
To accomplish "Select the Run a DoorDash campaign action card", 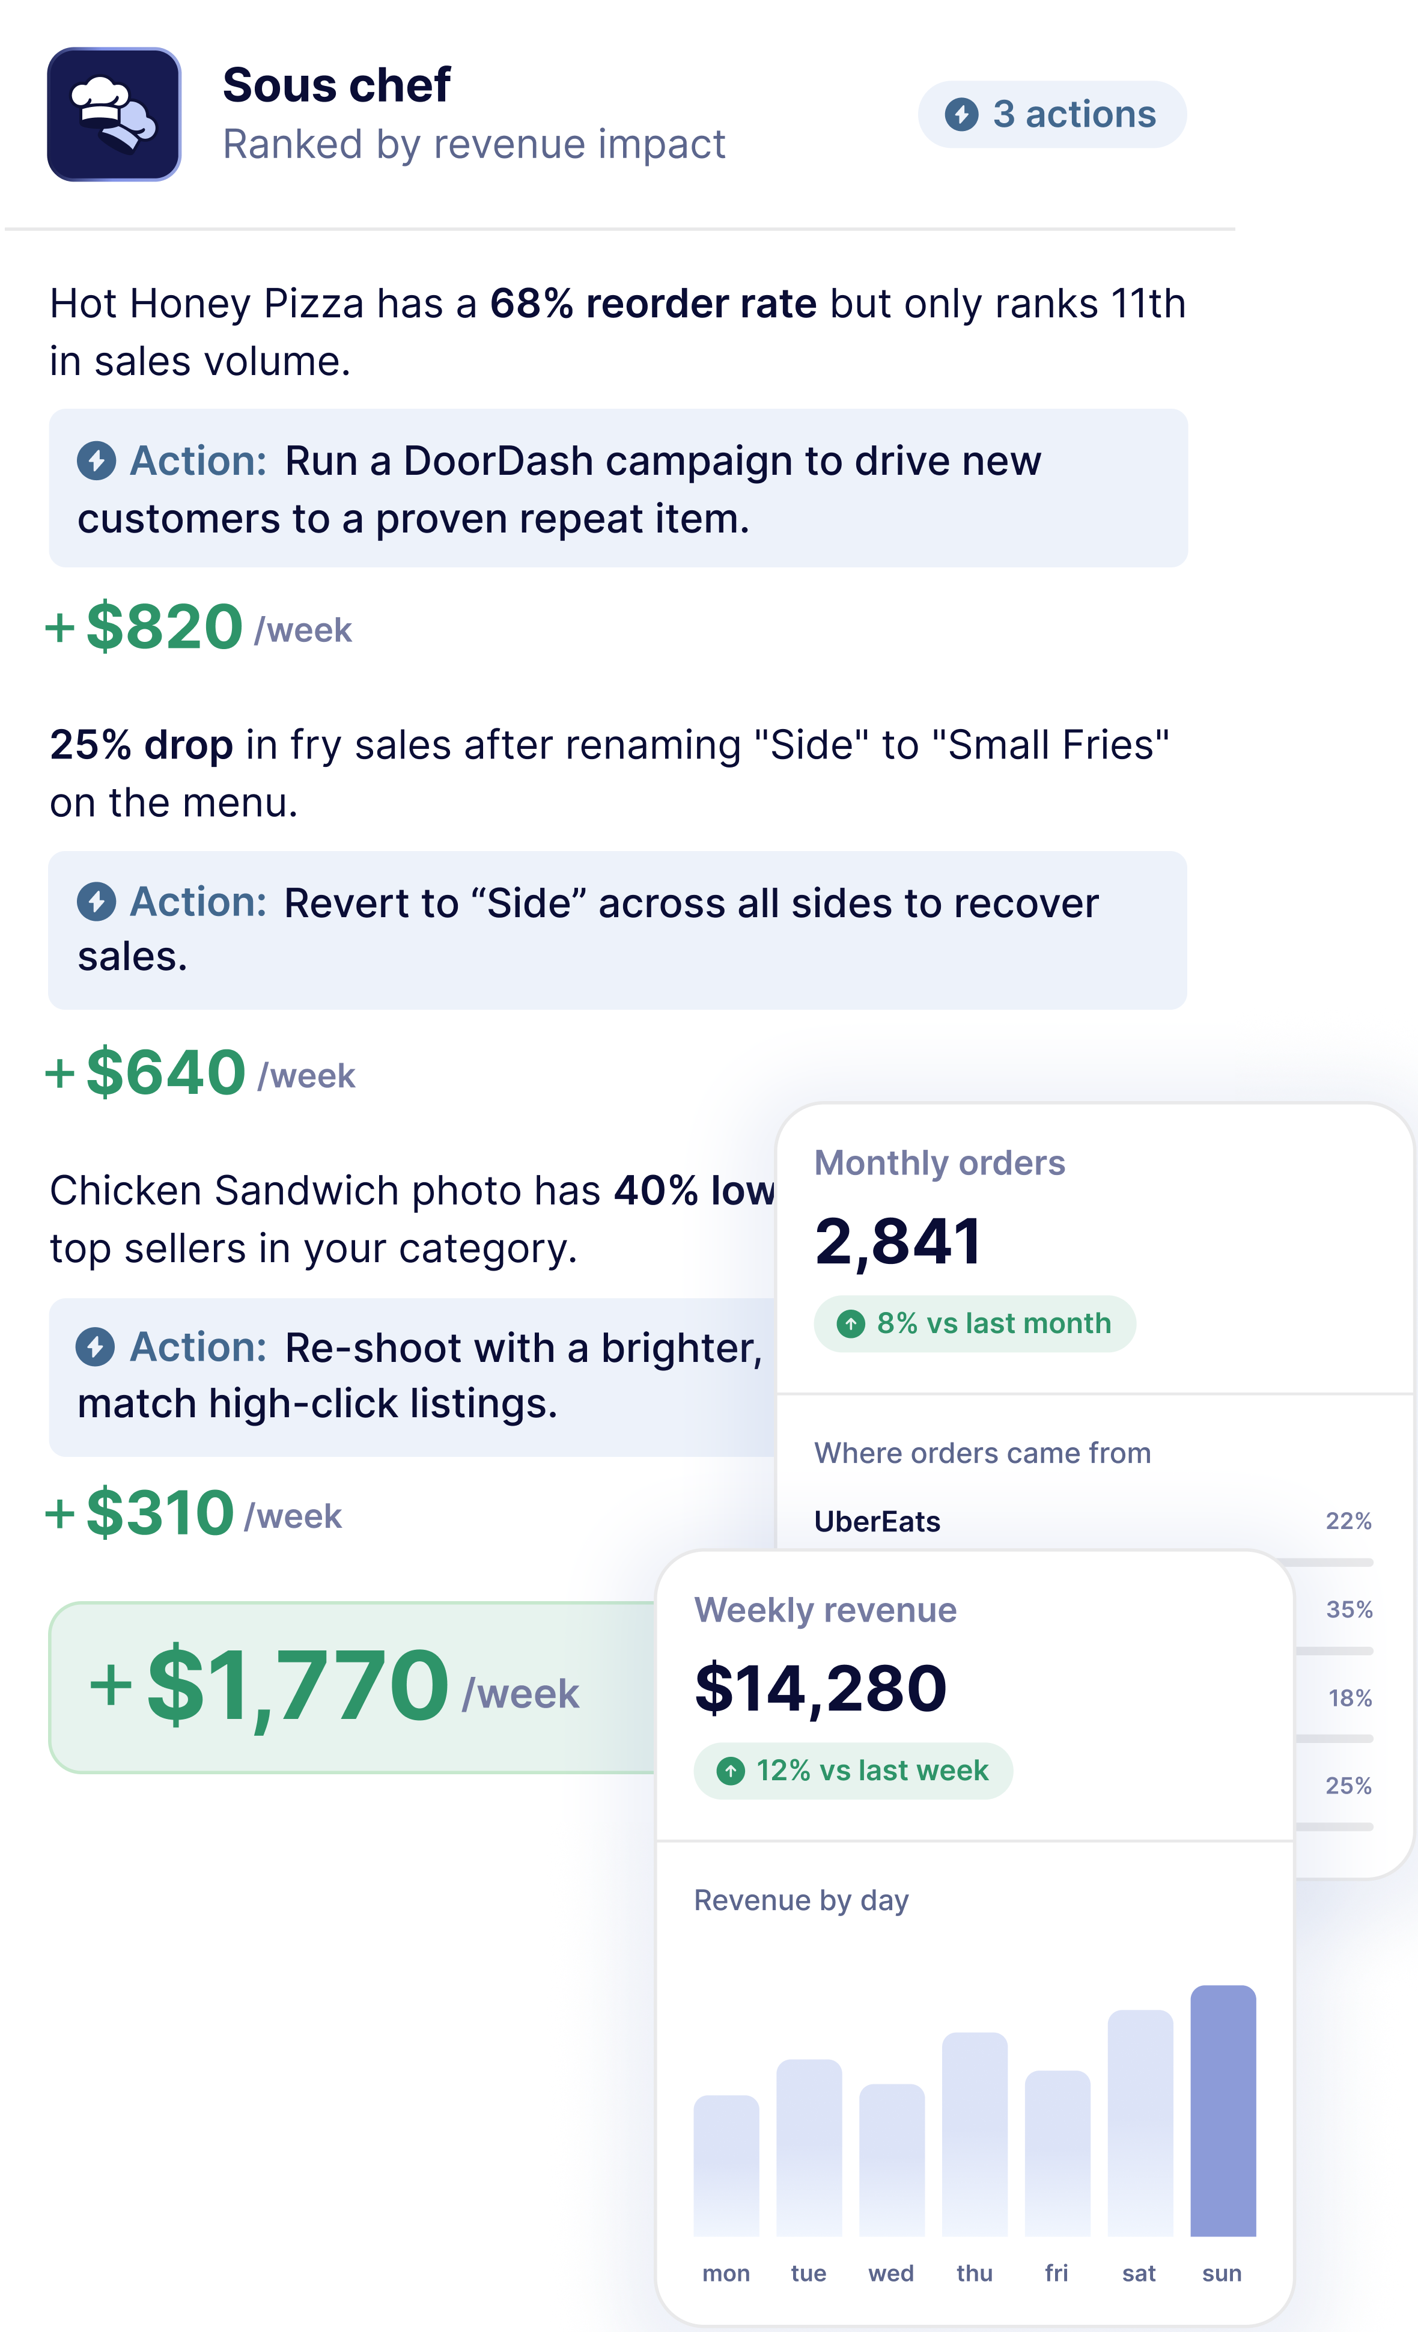I will click(x=619, y=489).
